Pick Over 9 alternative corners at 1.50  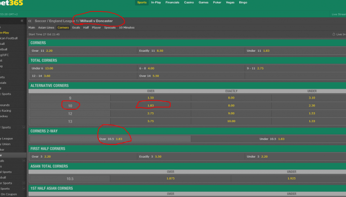point(151,98)
